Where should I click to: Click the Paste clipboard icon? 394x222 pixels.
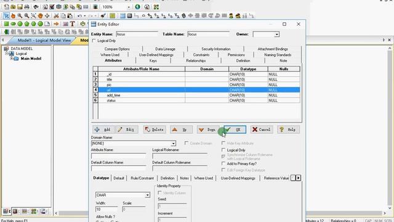tap(70, 16)
